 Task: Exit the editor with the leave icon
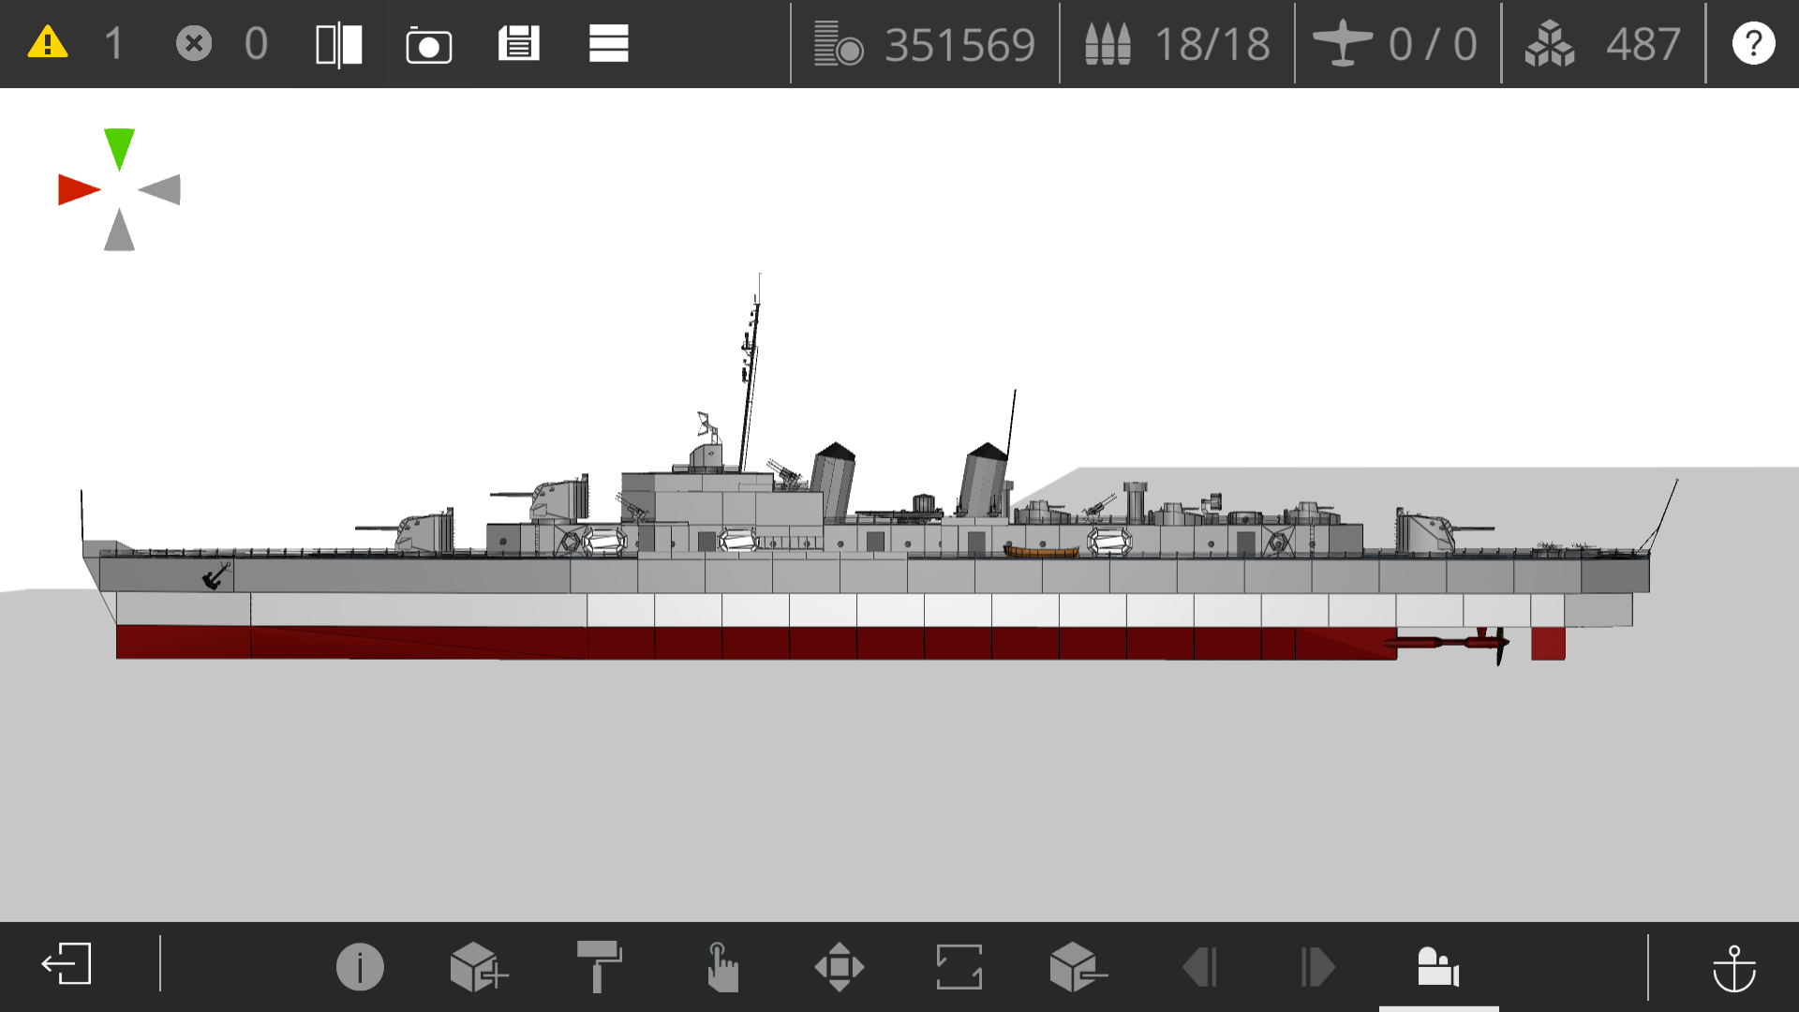click(x=67, y=964)
